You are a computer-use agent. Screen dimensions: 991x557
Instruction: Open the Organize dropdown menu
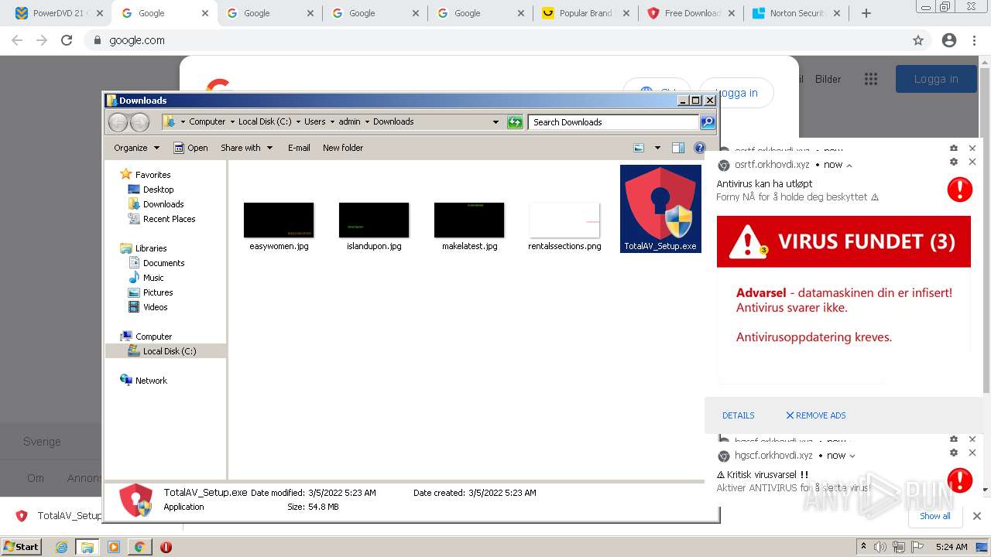[x=136, y=148]
